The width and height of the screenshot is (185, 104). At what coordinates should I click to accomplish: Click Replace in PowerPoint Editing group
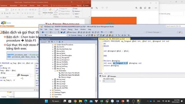tap(77, 11)
